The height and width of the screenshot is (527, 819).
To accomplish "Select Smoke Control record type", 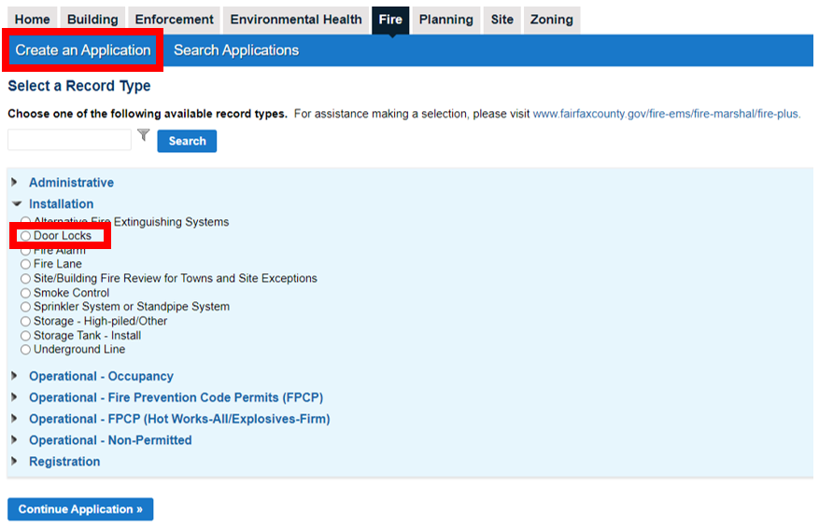I will pos(26,293).
